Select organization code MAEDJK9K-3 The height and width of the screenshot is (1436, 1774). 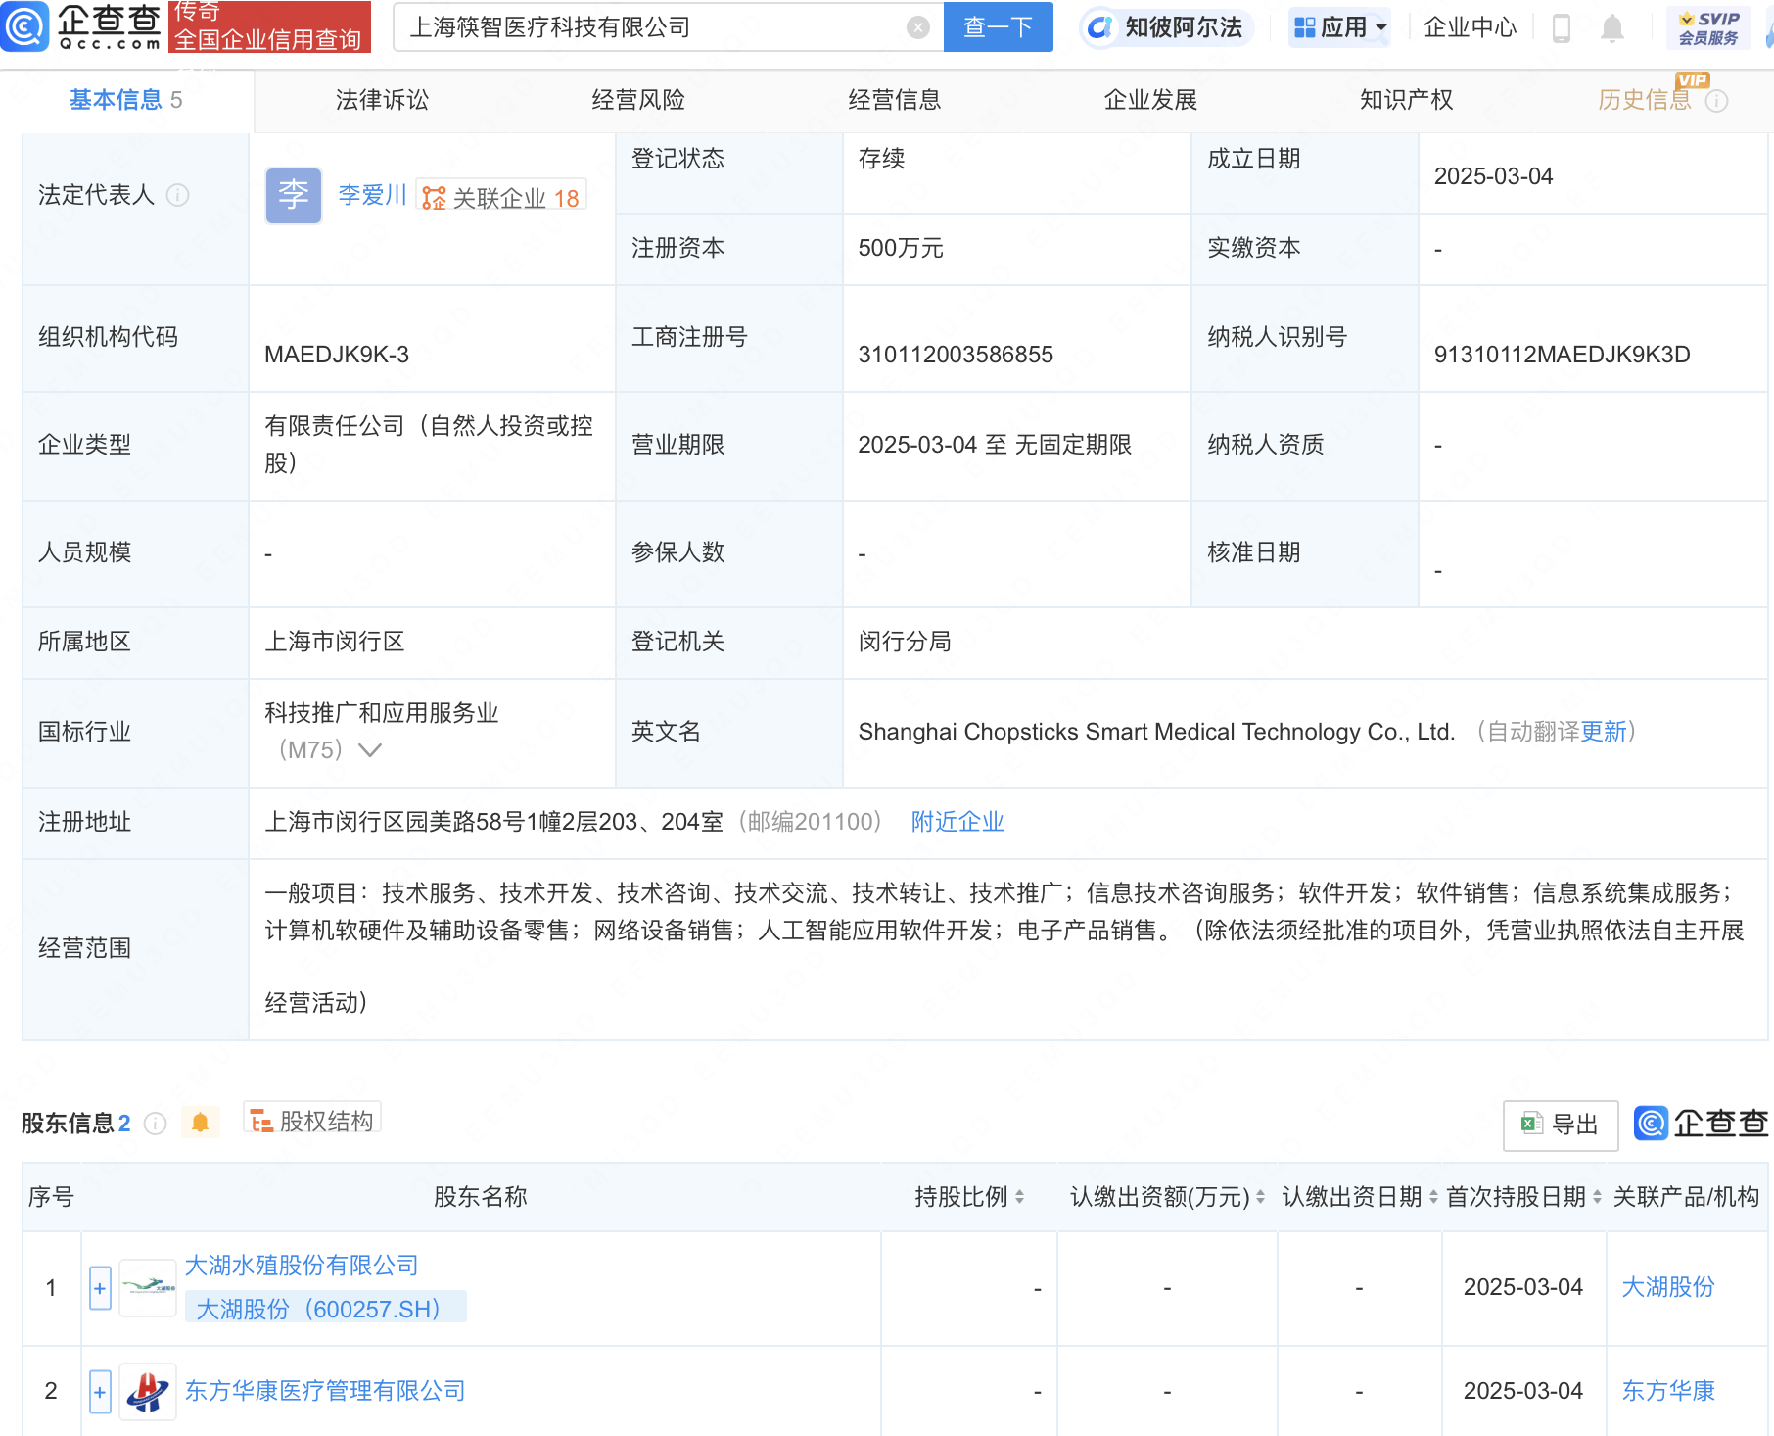tap(337, 355)
